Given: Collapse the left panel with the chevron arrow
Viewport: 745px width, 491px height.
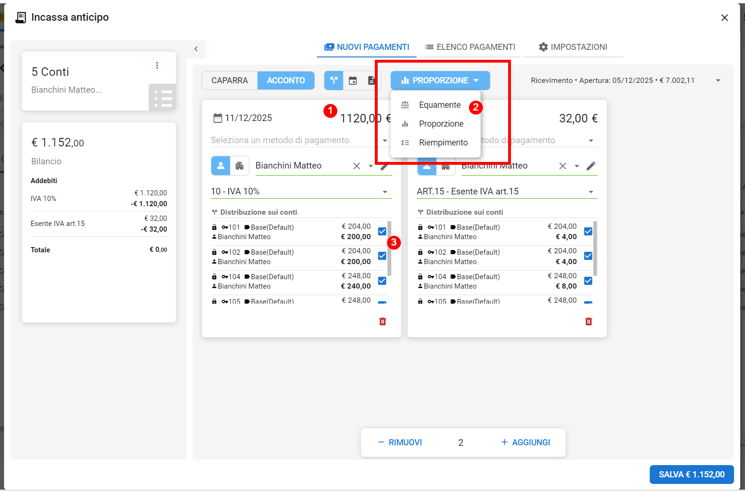Looking at the screenshot, I should click(x=196, y=49).
